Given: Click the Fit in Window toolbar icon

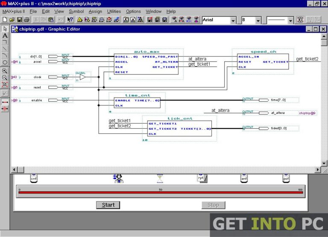Looking at the screenshot, I should tap(300, 20).
